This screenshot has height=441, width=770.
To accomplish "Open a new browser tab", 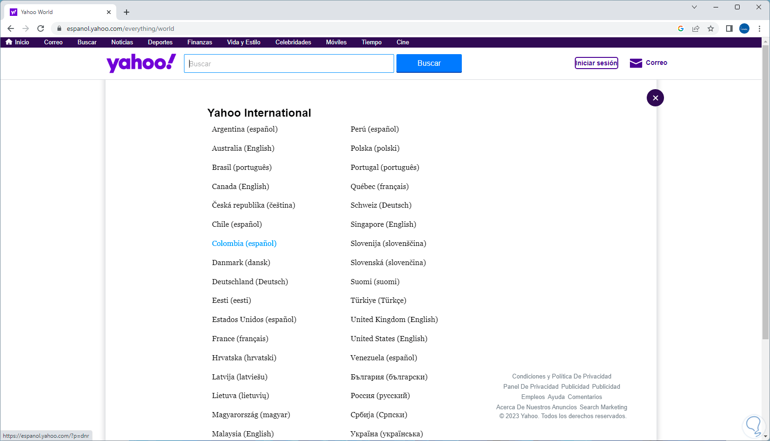I will pyautogui.click(x=127, y=12).
